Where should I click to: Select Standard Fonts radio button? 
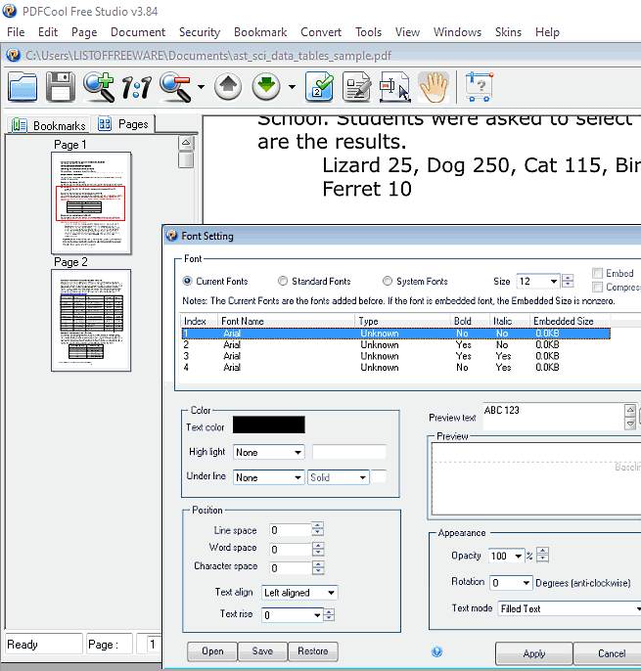point(283,281)
